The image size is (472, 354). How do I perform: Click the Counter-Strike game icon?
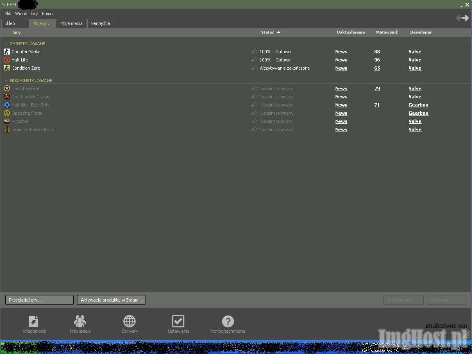point(7,52)
